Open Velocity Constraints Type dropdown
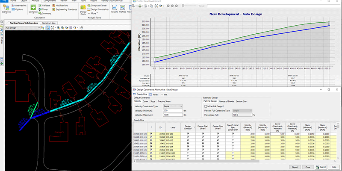The image size is (342, 171). click(173, 106)
